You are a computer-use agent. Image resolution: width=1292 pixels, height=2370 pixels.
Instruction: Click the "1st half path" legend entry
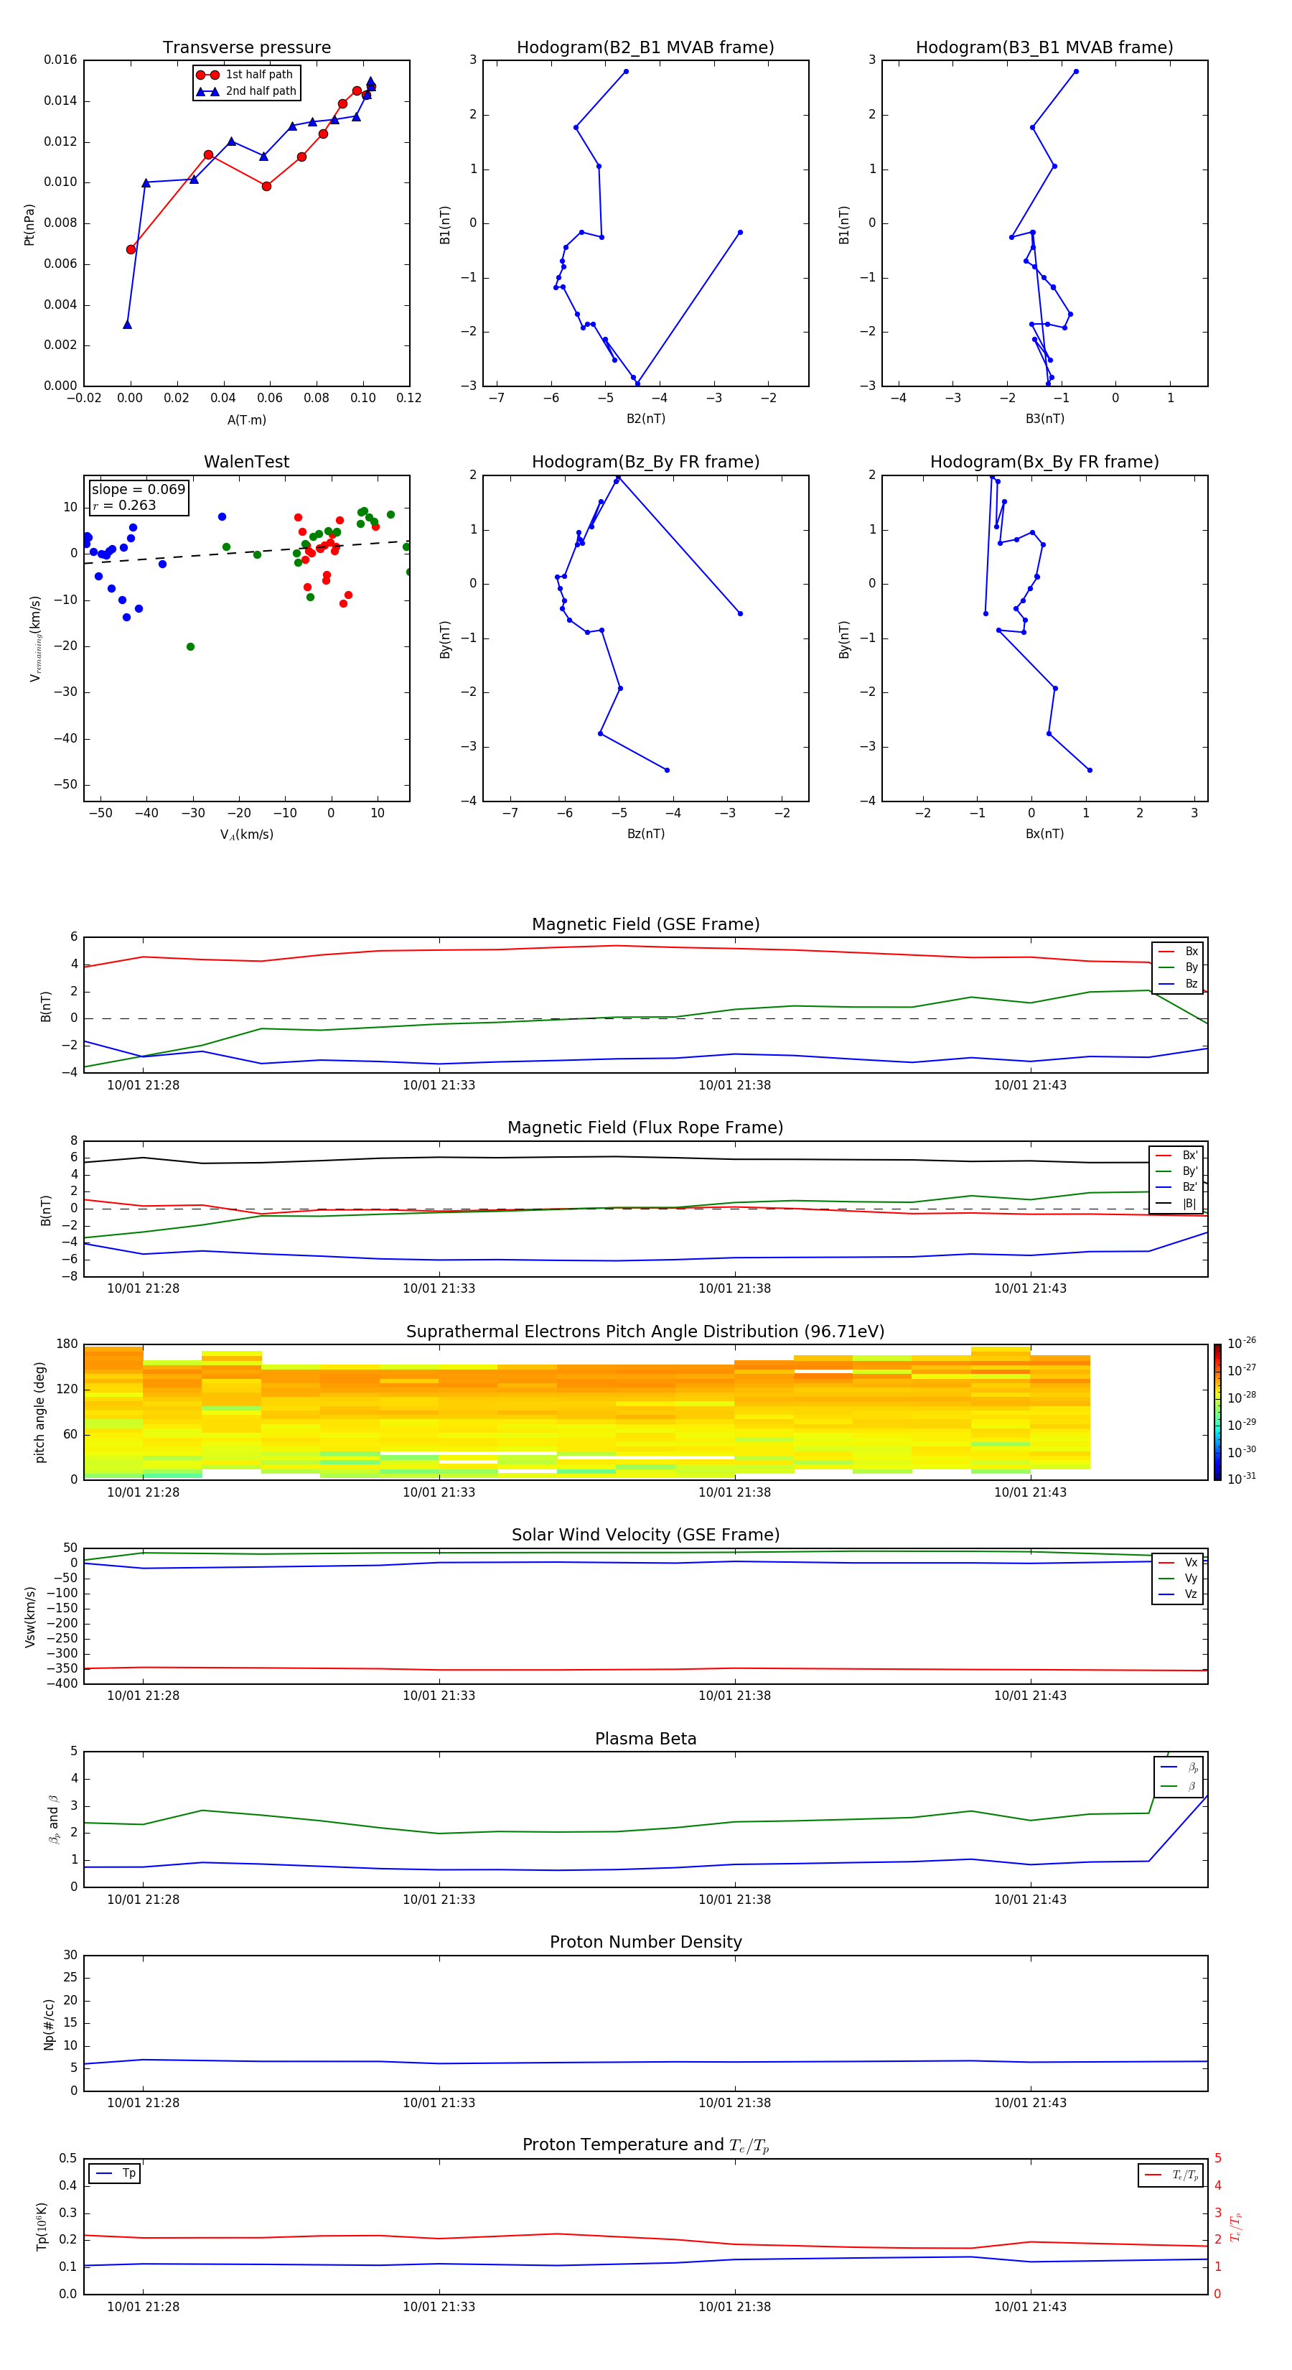tap(246, 75)
